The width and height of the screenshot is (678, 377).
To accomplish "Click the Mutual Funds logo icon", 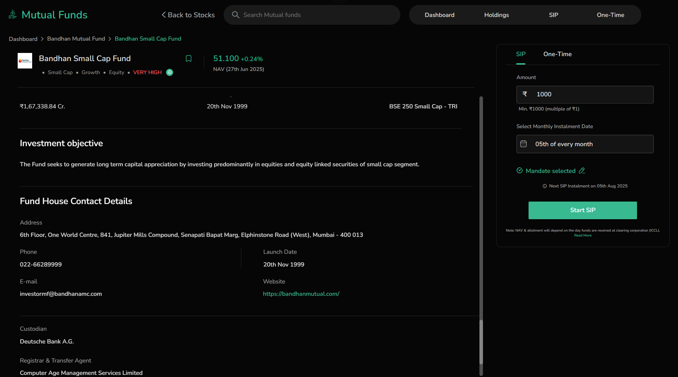I will [x=13, y=14].
